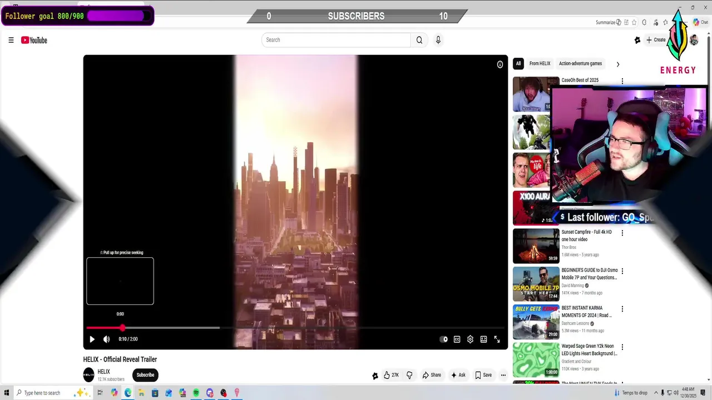Open more actions ellipsis under video
This screenshot has width=712, height=400.
[x=503, y=375]
